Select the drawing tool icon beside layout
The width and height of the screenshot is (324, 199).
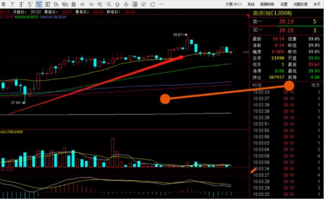[144, 4]
